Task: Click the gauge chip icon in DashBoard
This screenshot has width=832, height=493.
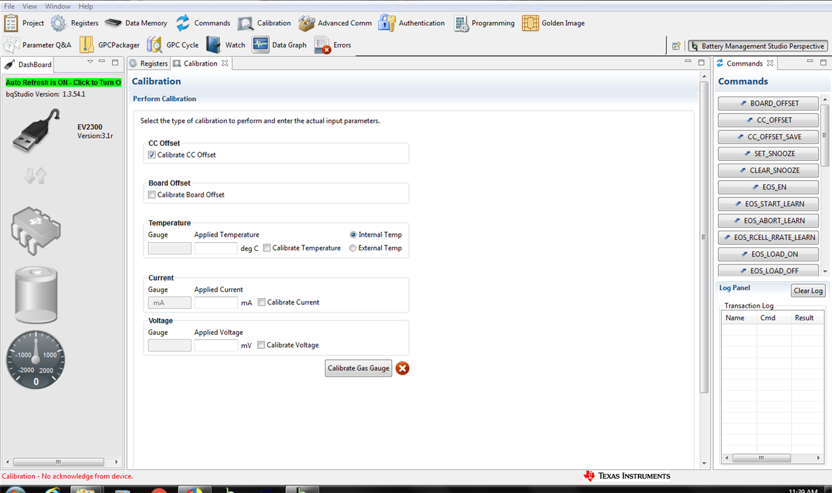Action: 37,231
